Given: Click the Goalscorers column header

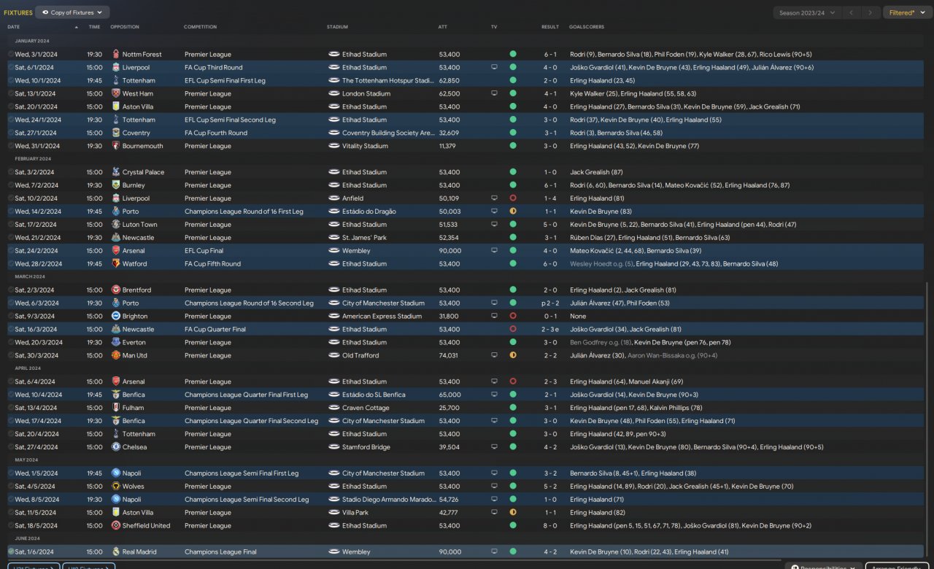Looking at the screenshot, I should [587, 27].
